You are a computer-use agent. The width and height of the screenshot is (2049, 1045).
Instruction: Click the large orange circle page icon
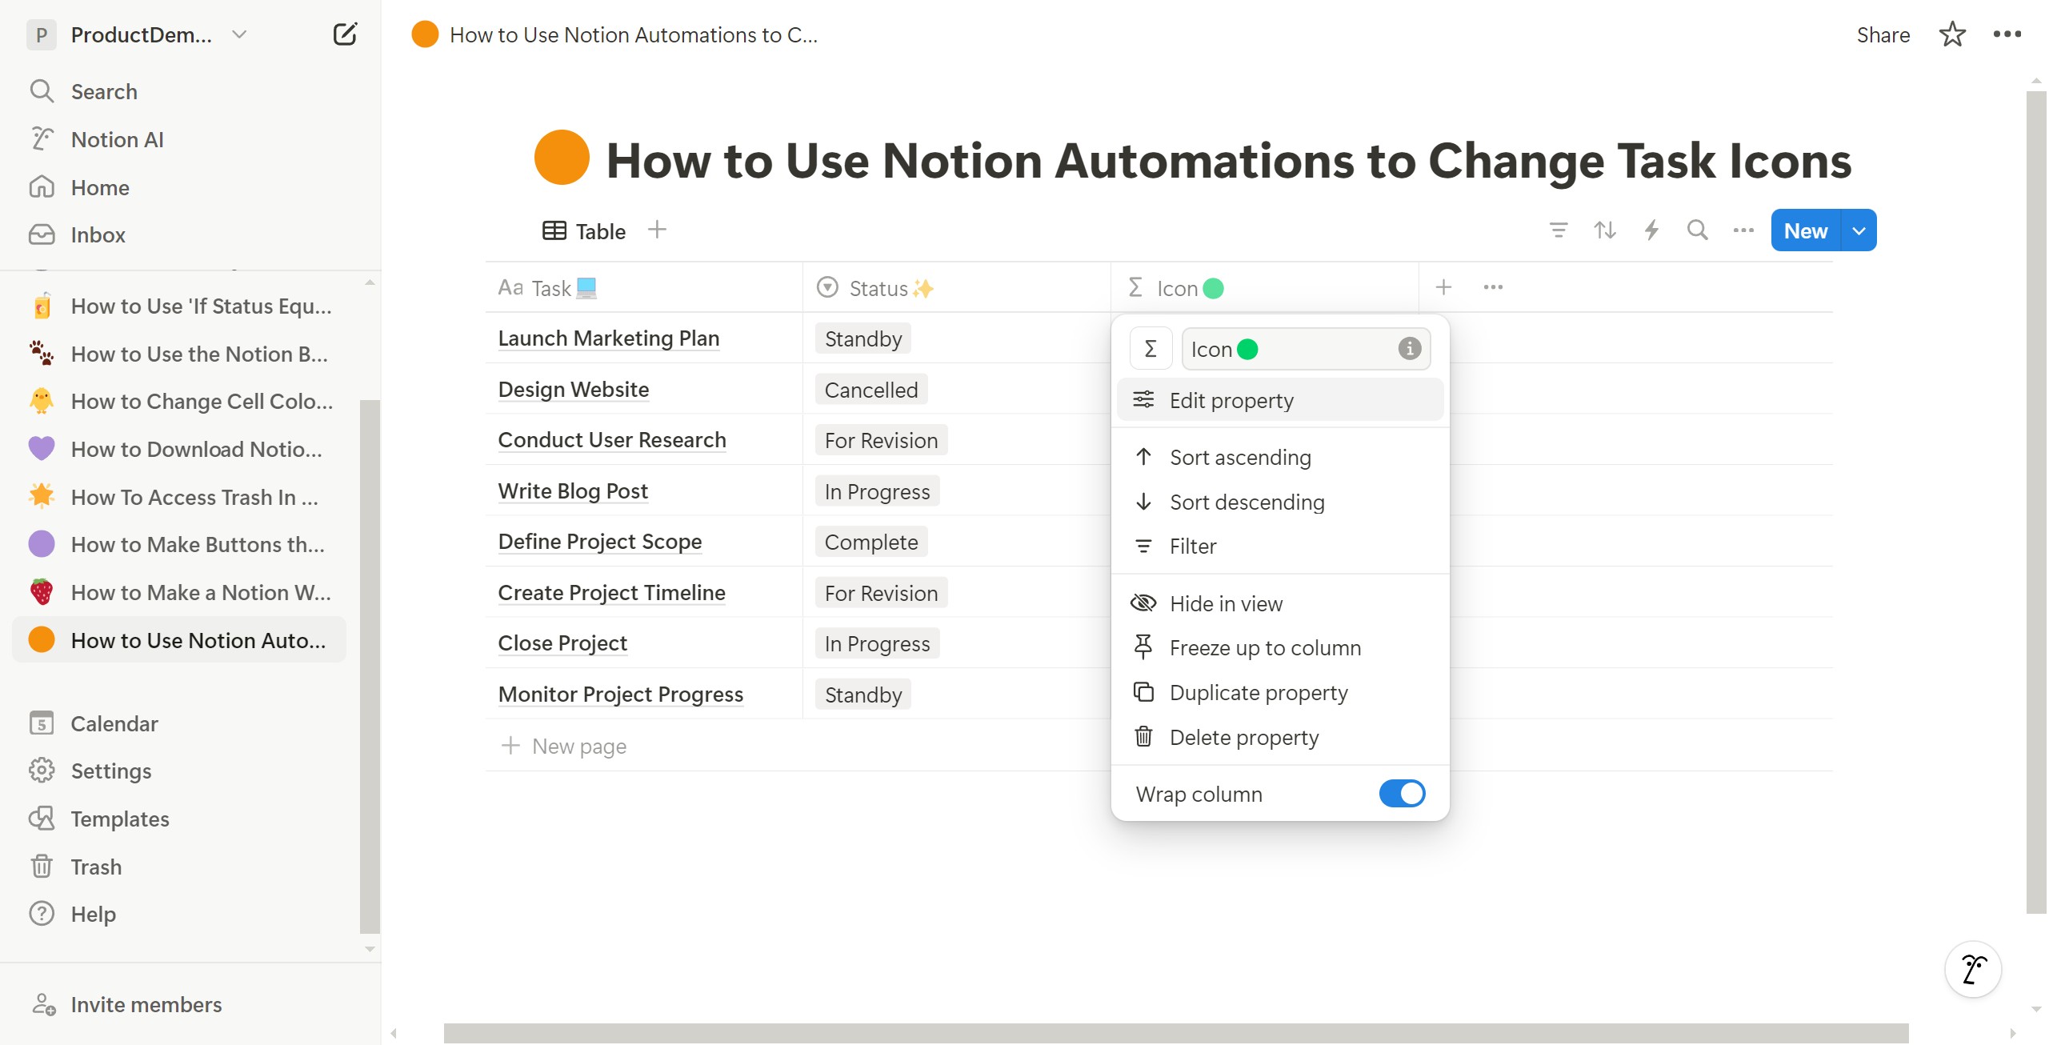point(562,158)
